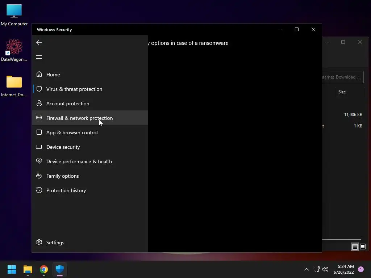Go back with the Windows Security back arrow

click(39, 43)
